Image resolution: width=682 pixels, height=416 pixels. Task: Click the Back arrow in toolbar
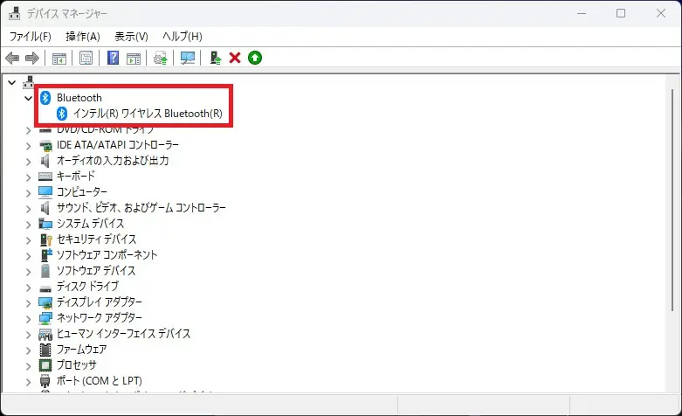coord(12,58)
